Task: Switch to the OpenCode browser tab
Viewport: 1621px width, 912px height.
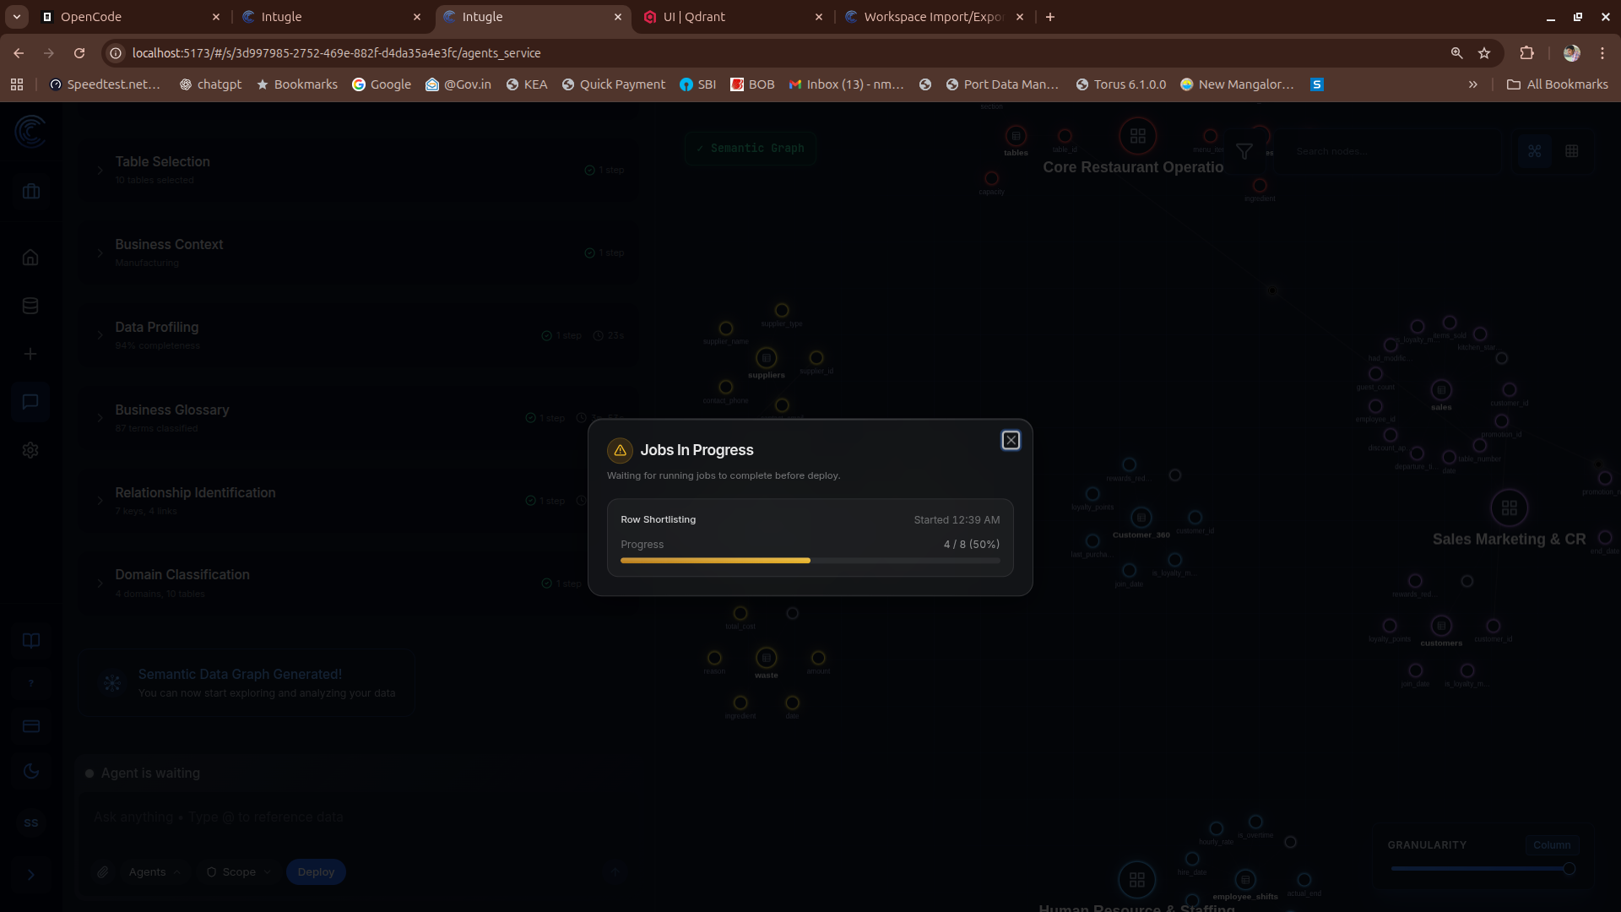Action: click(131, 17)
